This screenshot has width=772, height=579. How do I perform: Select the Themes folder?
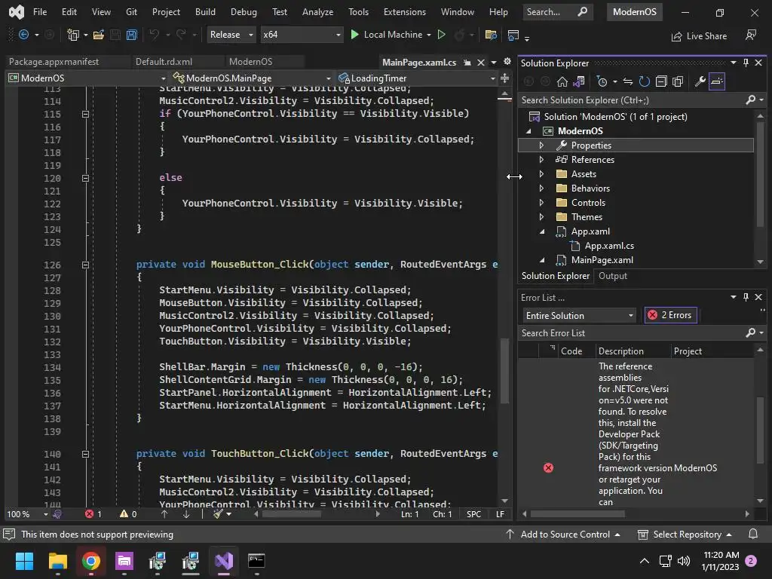tap(587, 217)
